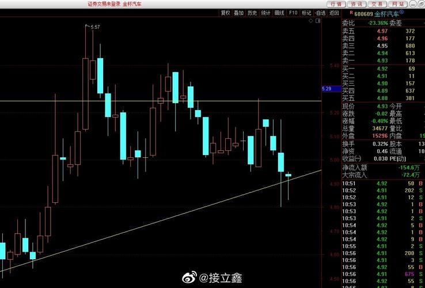Click 大宗流入 value -72.4万
This screenshot has width=425, height=288.
(x=411, y=175)
